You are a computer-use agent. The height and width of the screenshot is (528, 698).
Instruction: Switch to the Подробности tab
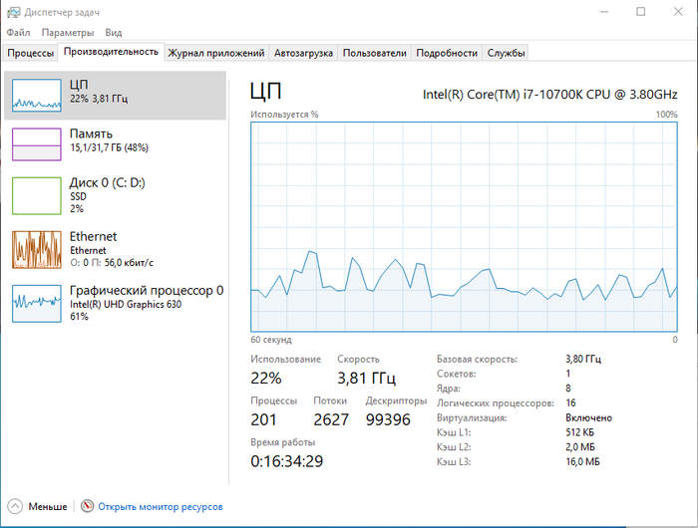[447, 53]
